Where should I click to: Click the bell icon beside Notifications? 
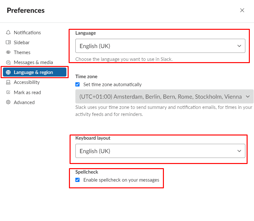point(8,33)
